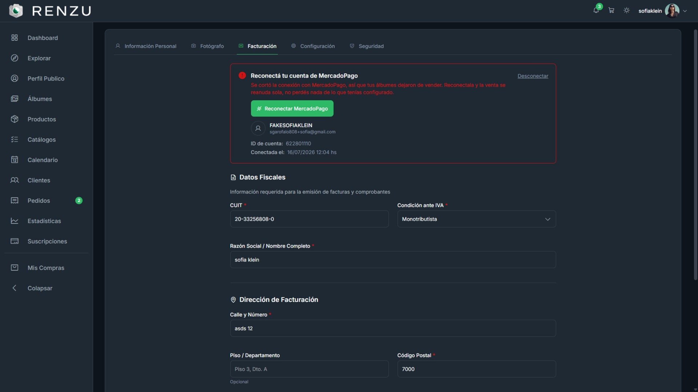Image resolution: width=698 pixels, height=392 pixels.
Task: Click the Dirección de Facturación heading
Action: pos(278,299)
